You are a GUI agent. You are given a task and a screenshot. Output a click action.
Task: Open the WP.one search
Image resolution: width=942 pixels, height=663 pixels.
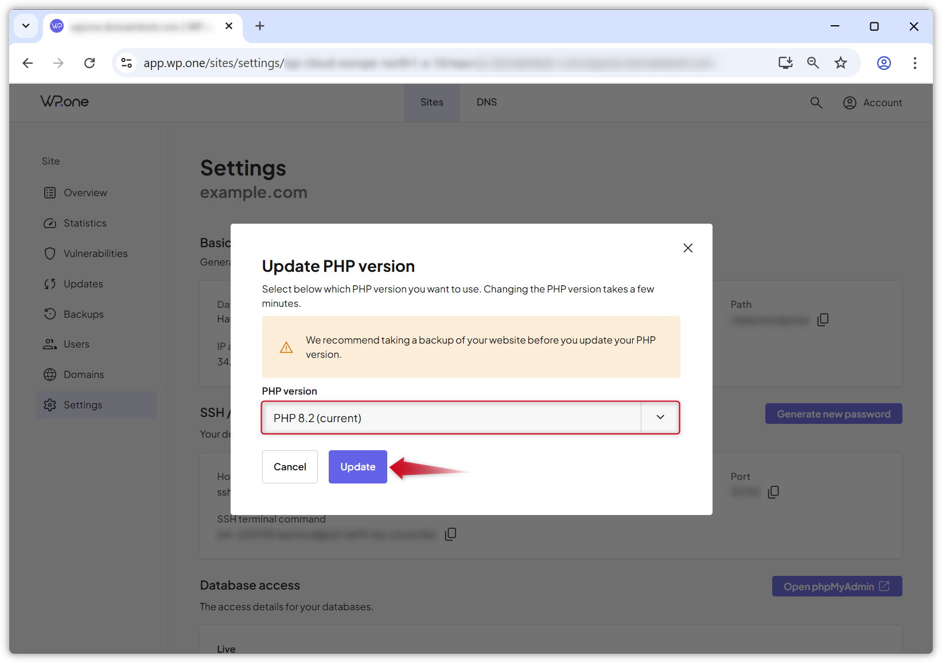[816, 103]
